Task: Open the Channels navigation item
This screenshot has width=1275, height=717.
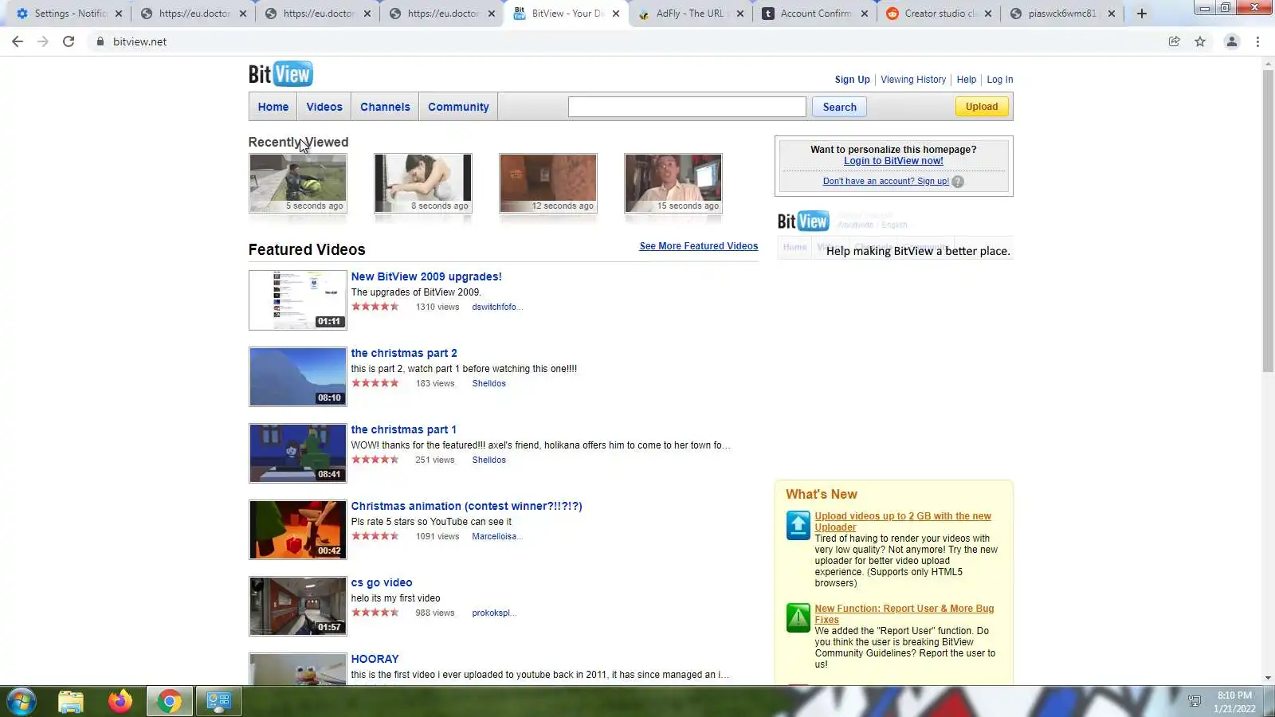Action: click(x=385, y=107)
